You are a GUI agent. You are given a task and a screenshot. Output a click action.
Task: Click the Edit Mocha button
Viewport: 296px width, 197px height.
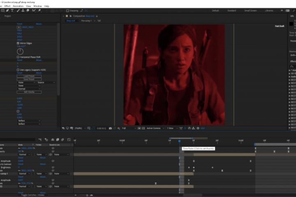[x=29, y=92]
